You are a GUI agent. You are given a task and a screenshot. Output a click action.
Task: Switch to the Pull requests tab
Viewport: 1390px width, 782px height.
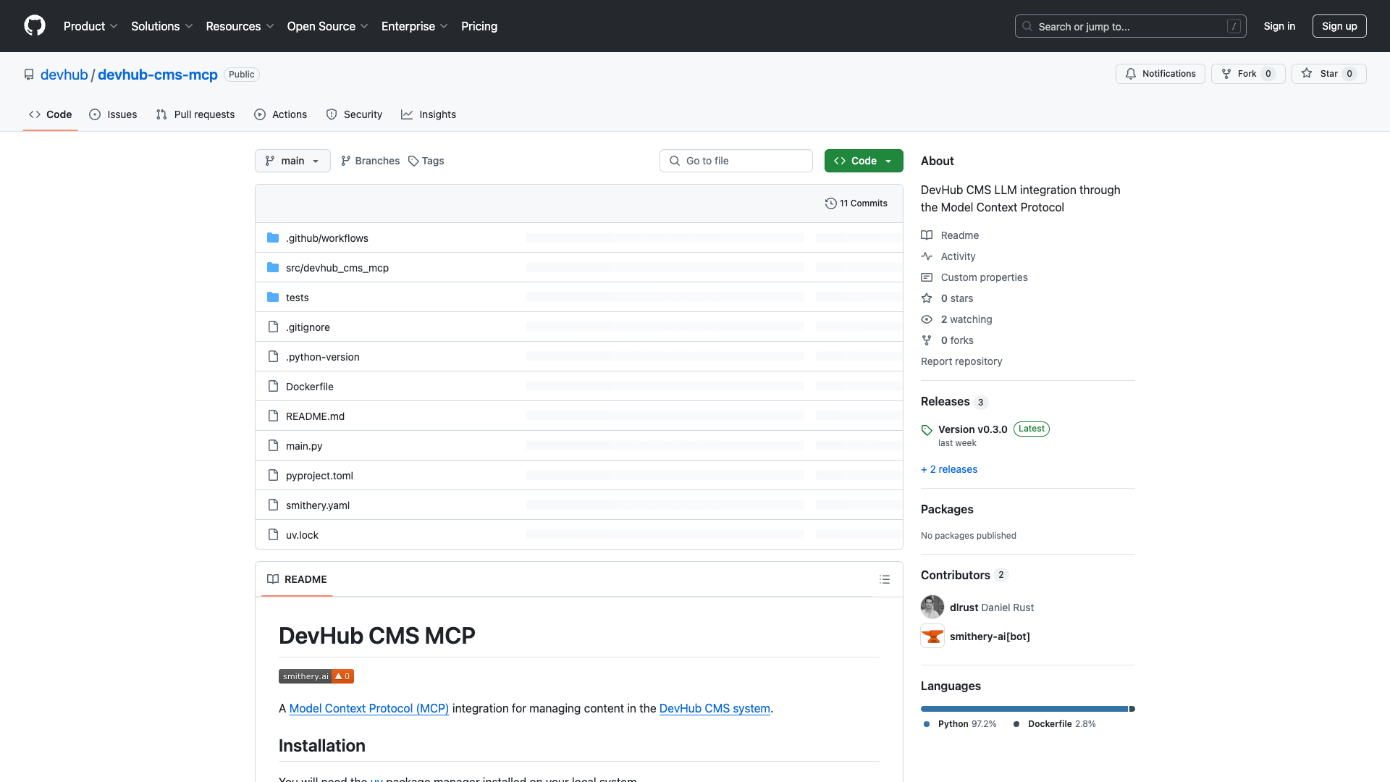pyautogui.click(x=195, y=114)
